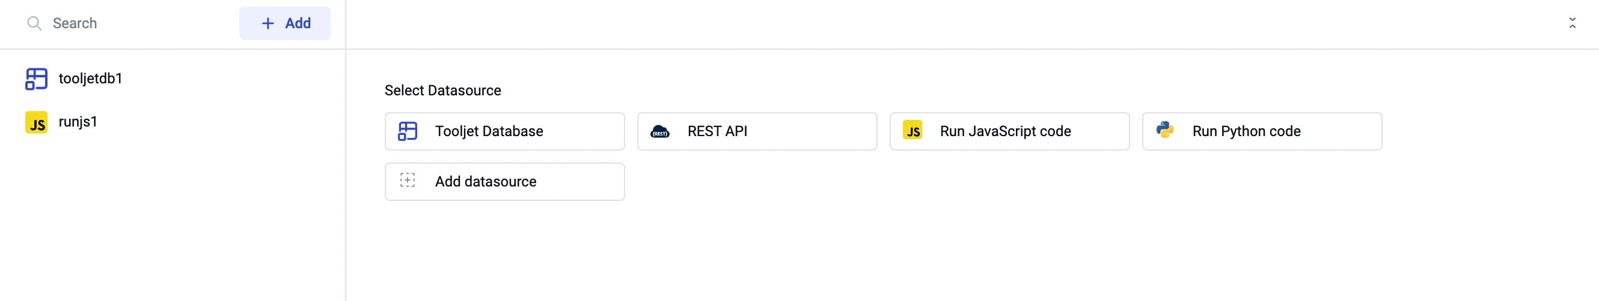Click the yellow JS icon in datasource list
The width and height of the screenshot is (1599, 301).
tap(912, 131)
